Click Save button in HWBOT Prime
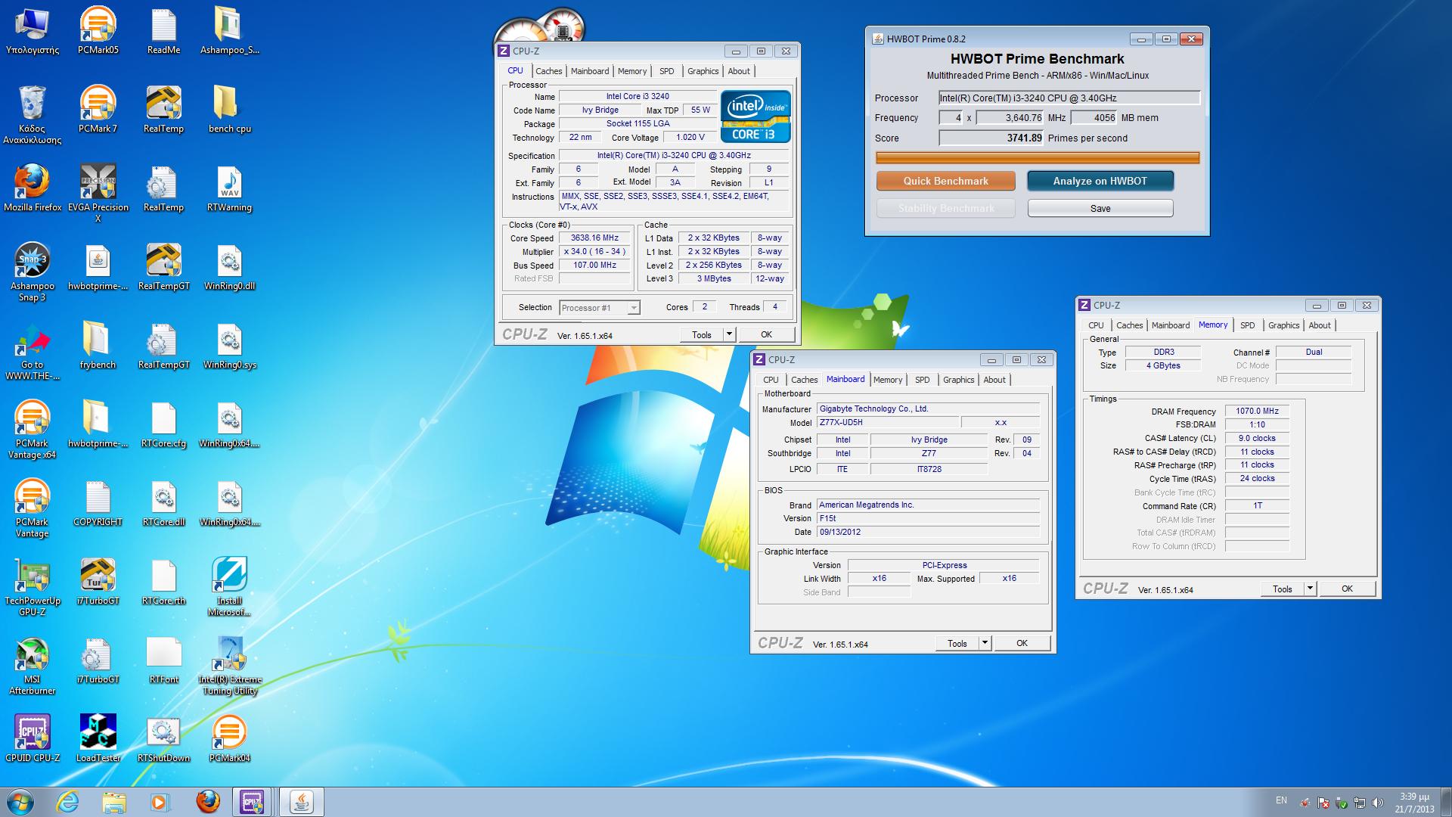1452x817 pixels. (x=1100, y=208)
